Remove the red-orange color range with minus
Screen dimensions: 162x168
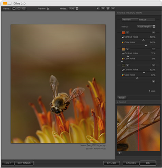click(153, 33)
